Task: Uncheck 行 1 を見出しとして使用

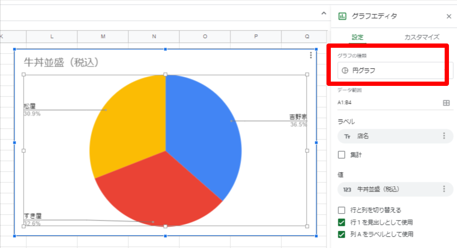Action: 342,222
